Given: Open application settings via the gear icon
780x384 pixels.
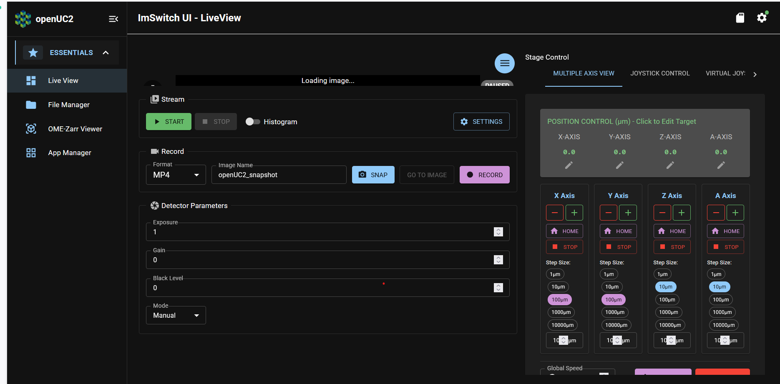Looking at the screenshot, I should (762, 17).
